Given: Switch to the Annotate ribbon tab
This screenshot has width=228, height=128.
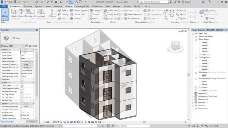Looking at the screenshot, I should tap(58, 6).
